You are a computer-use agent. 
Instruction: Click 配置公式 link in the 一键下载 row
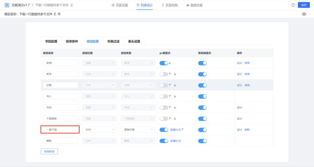tap(176, 130)
